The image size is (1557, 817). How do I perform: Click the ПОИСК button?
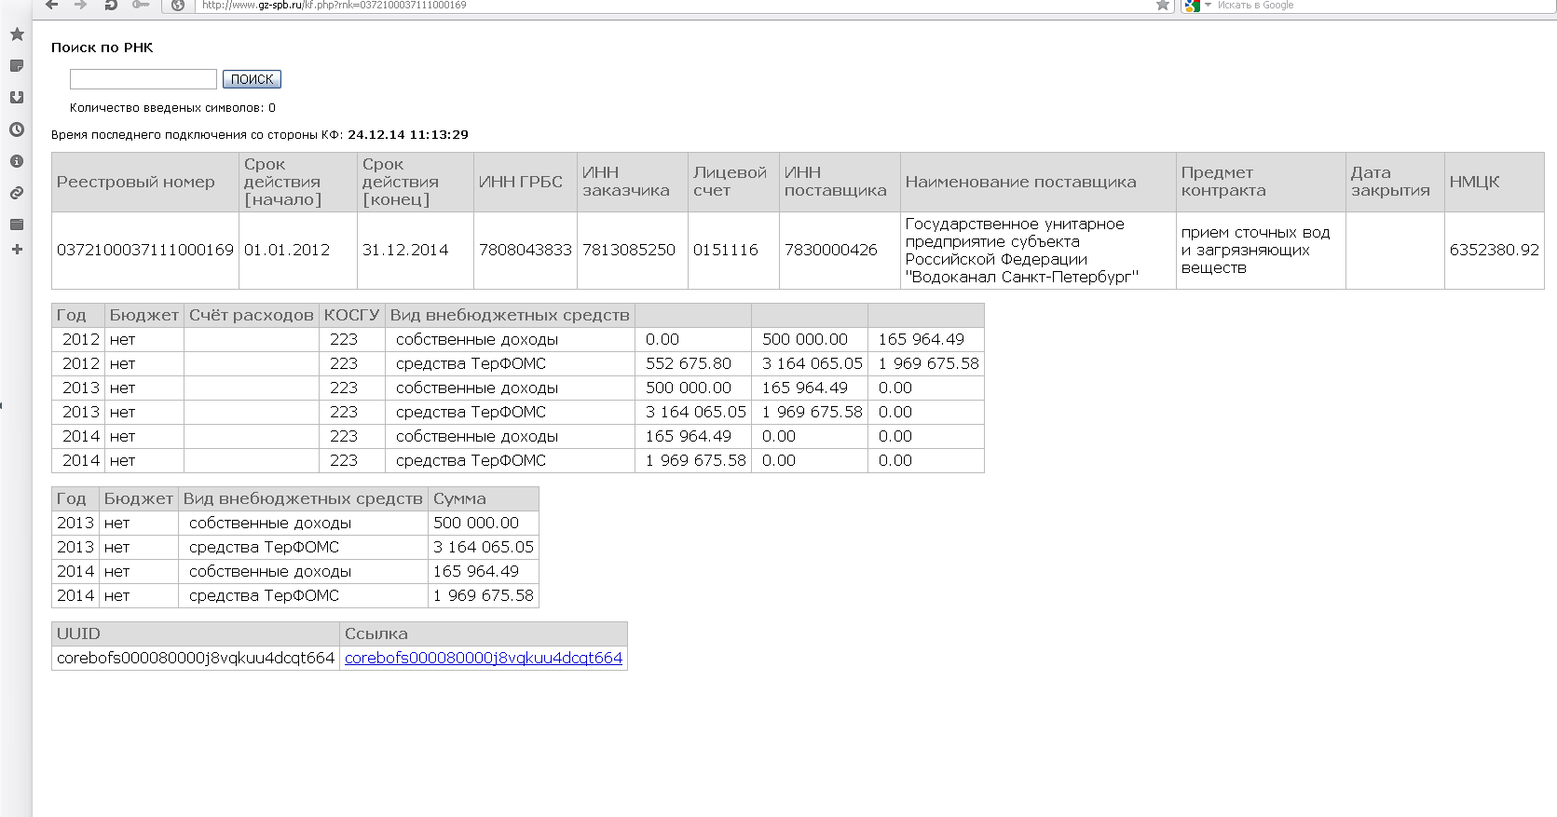(252, 79)
